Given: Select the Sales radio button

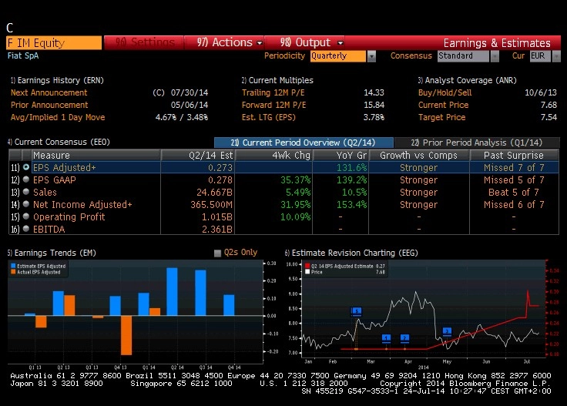Looking at the screenshot, I should click(x=26, y=192).
